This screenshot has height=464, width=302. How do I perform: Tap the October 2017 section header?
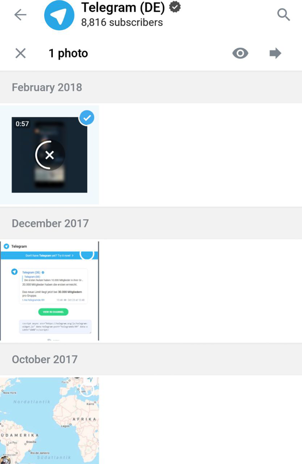151,359
